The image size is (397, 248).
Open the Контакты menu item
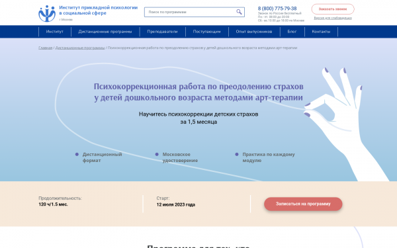(x=321, y=32)
